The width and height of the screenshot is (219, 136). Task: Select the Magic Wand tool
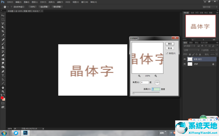(x=3, y=27)
